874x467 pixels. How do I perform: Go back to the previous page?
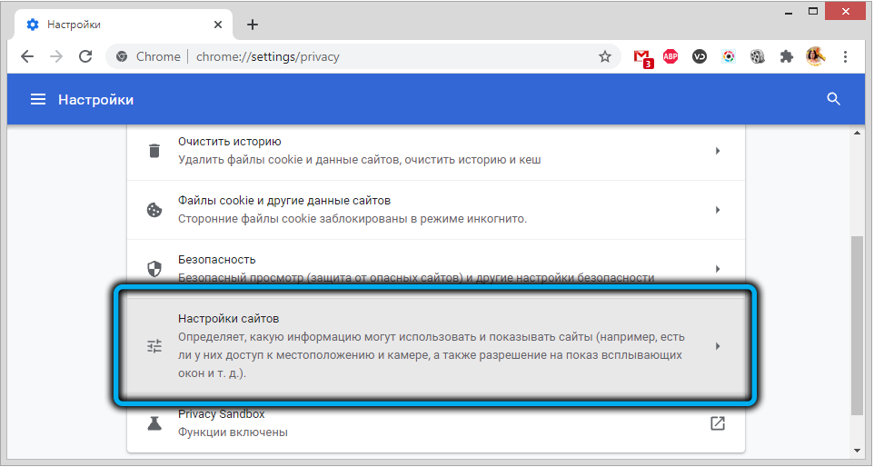click(27, 56)
